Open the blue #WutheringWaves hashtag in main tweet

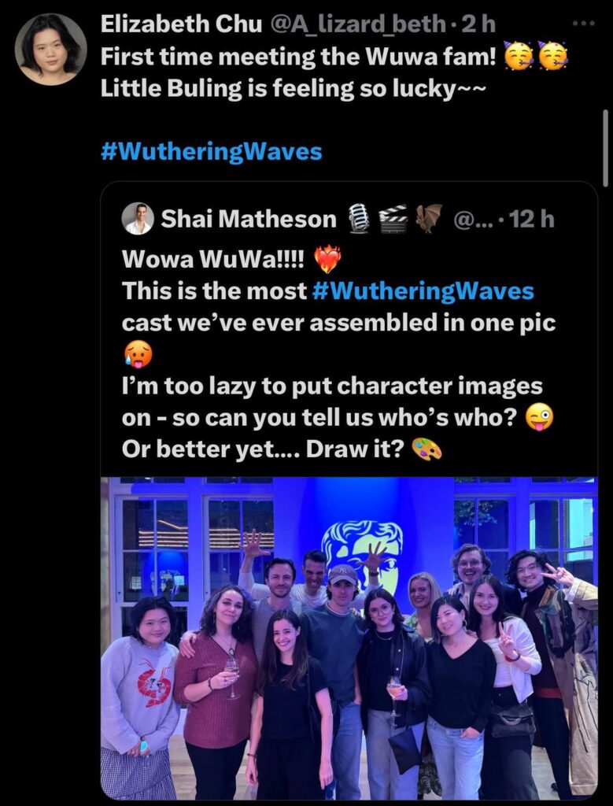[x=212, y=152]
